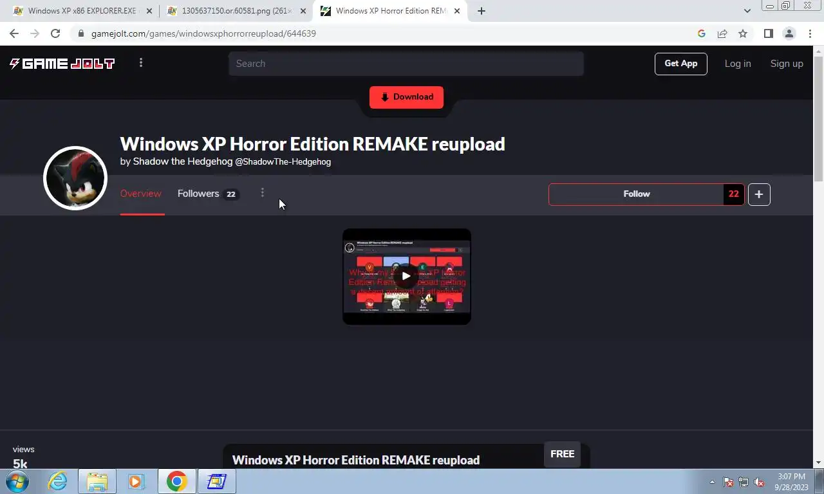The width and height of the screenshot is (824, 494).
Task: Click the network tray icon
Action: click(744, 482)
